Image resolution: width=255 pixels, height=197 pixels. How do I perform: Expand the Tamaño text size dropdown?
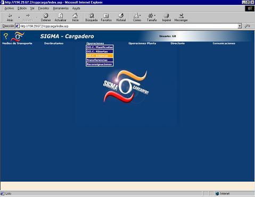click(155, 15)
